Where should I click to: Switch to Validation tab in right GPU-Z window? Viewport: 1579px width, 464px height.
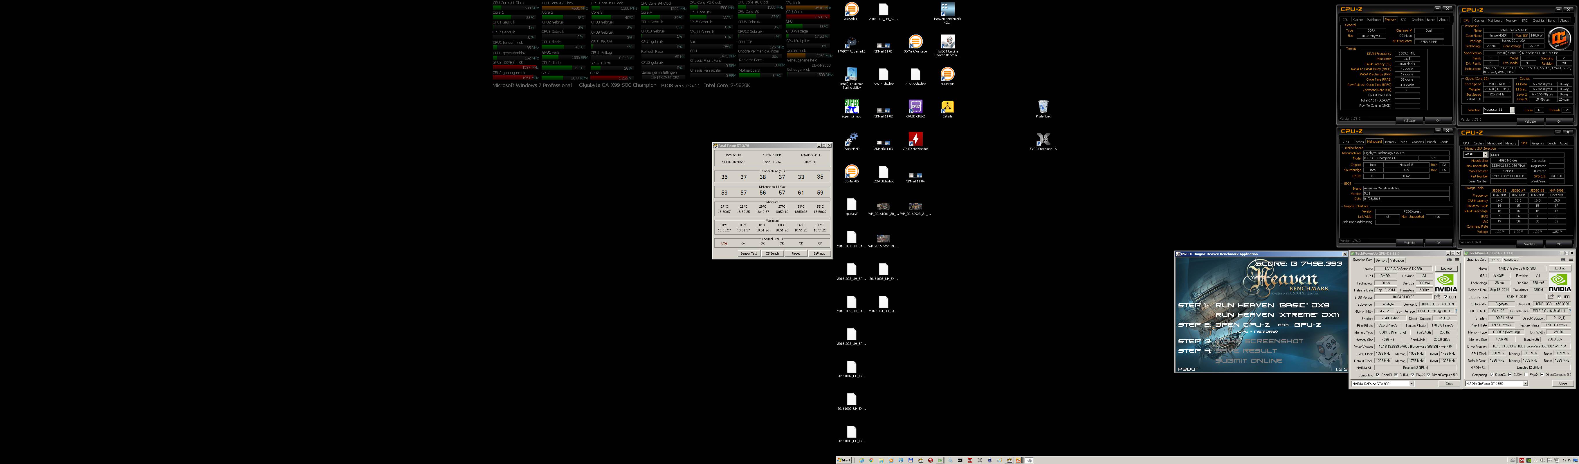coord(1511,260)
